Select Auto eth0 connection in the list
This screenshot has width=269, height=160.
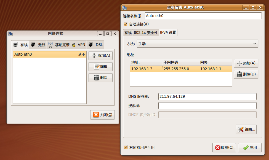coord(50,54)
